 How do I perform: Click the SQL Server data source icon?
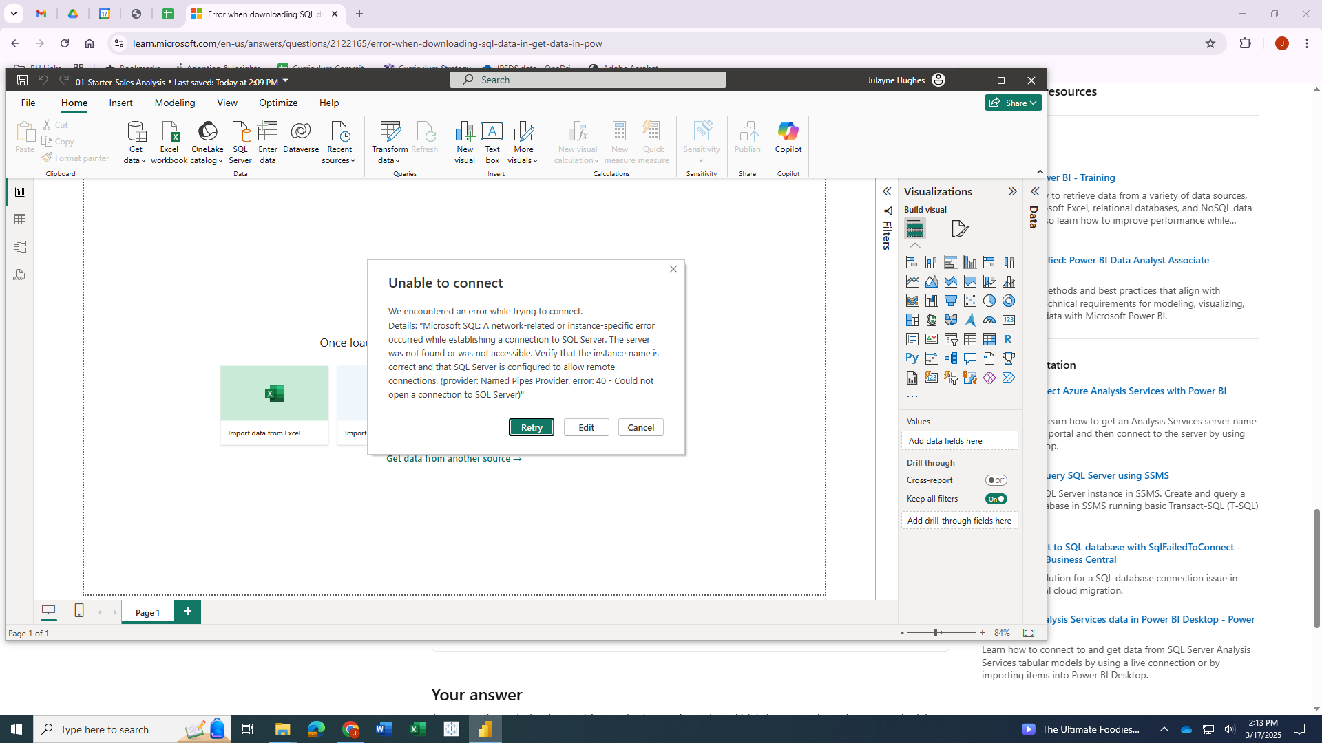[x=240, y=142]
